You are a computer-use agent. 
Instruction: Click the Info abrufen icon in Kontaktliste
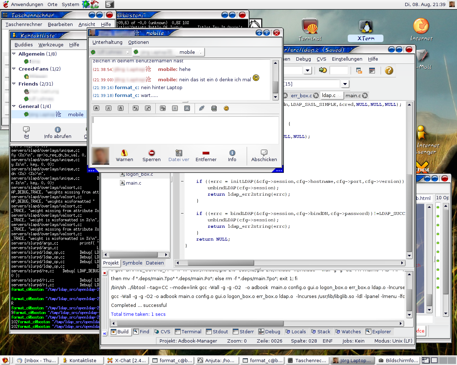57,130
